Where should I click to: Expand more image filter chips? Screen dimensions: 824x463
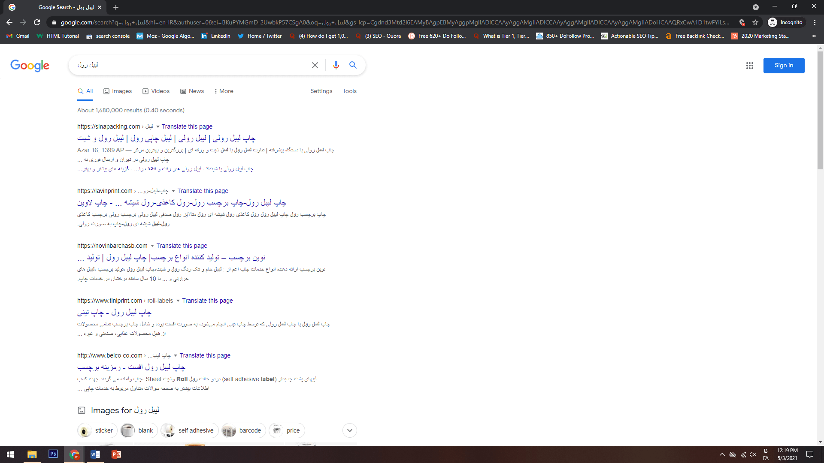(x=350, y=430)
